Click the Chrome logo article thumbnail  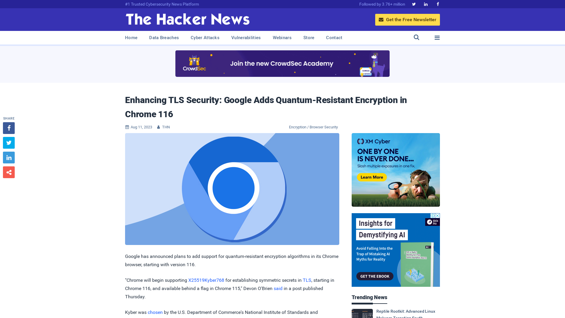(232, 189)
